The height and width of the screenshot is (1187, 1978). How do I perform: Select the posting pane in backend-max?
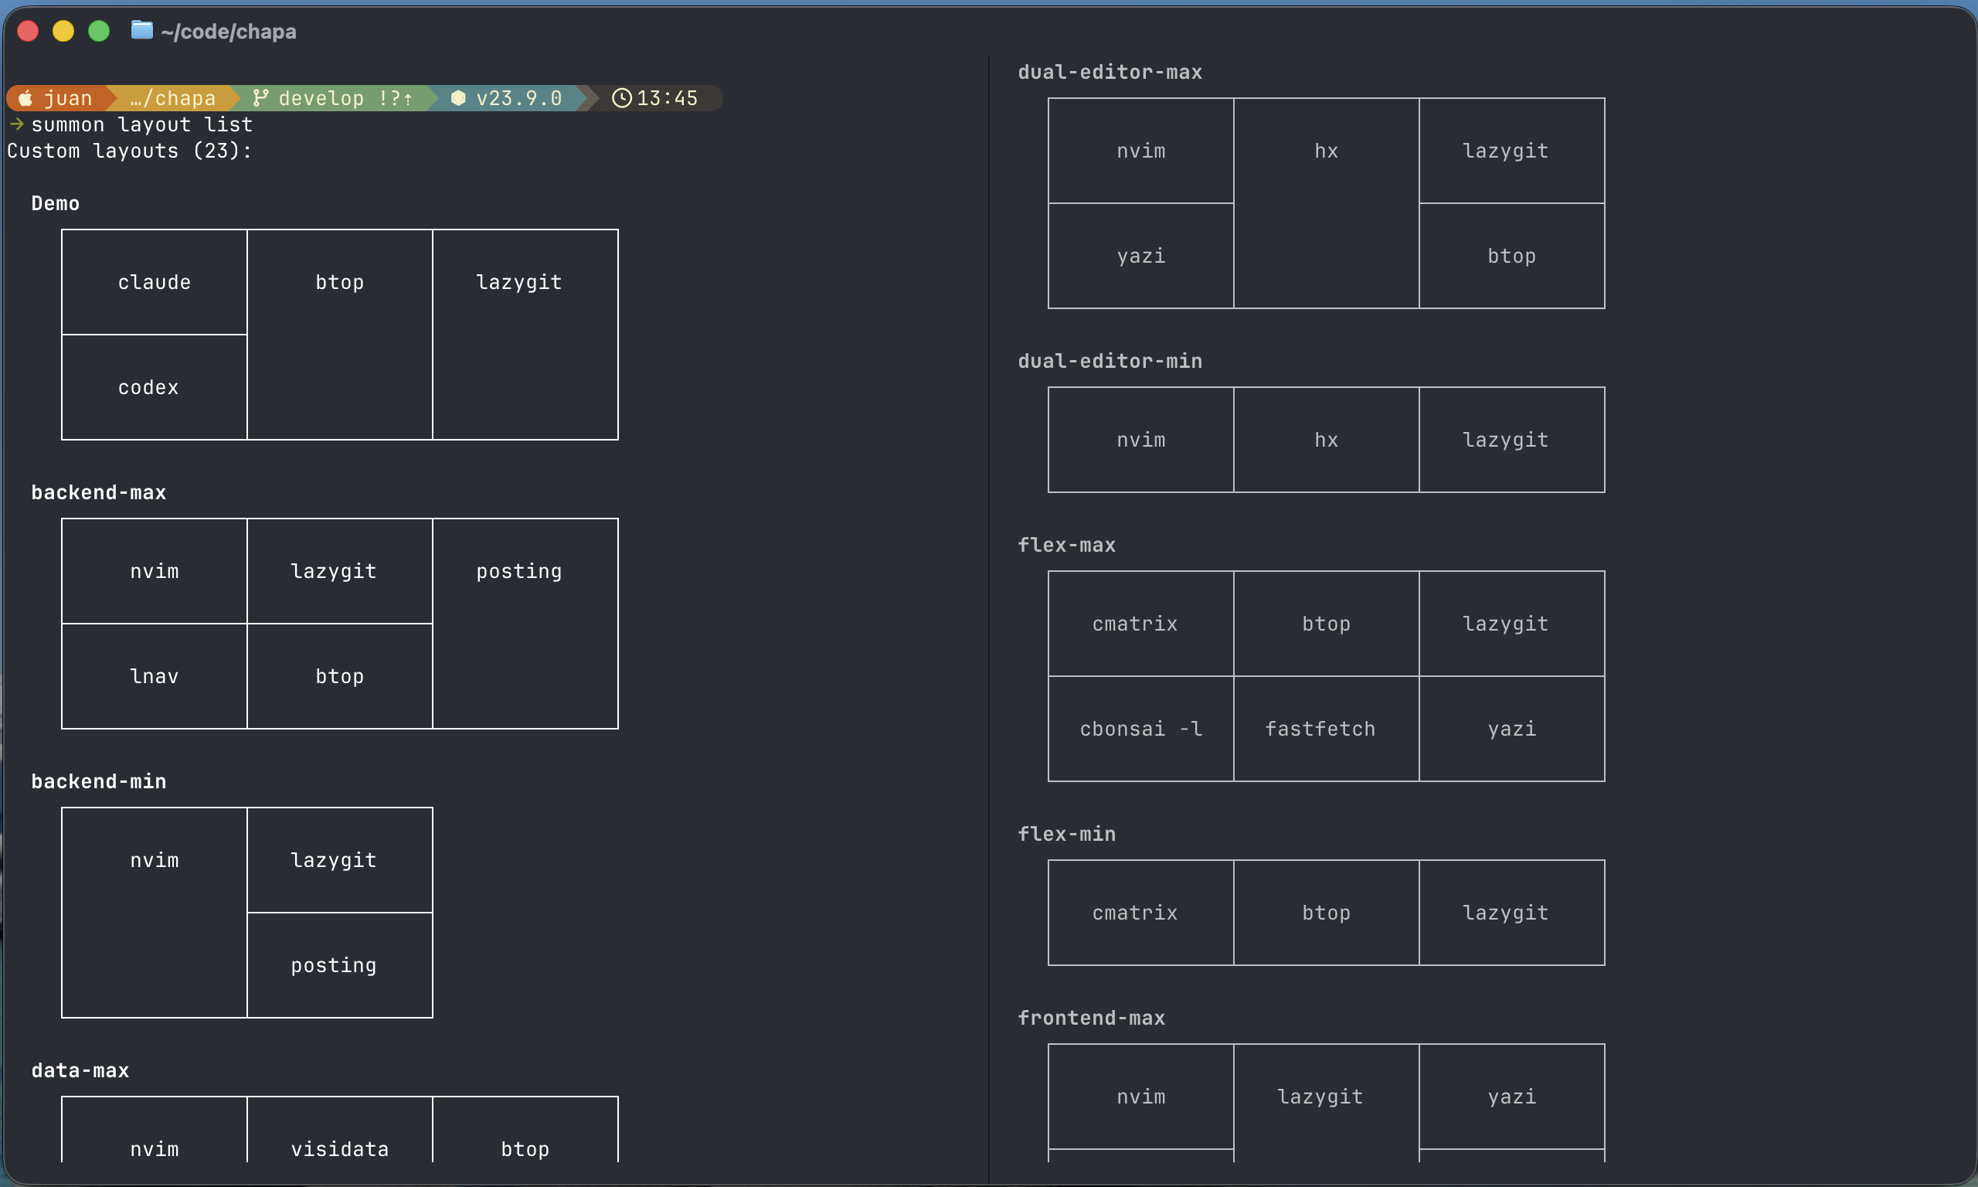click(x=525, y=622)
